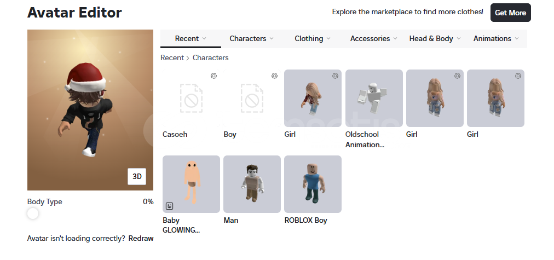Select the Man character thumbnail
554x260 pixels.
(x=252, y=184)
